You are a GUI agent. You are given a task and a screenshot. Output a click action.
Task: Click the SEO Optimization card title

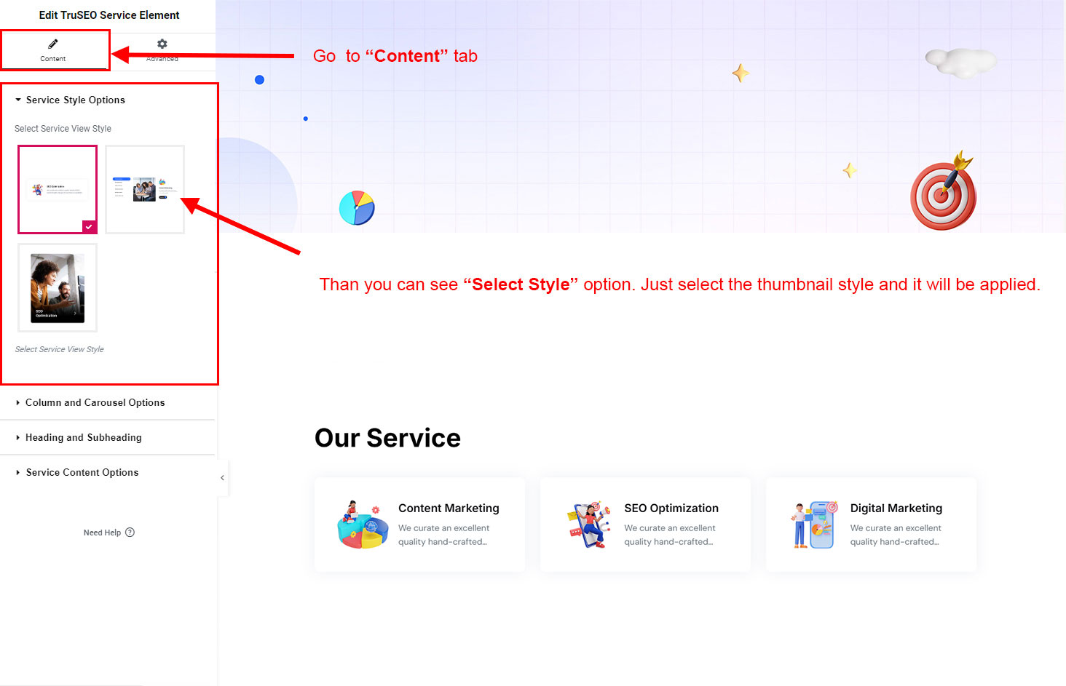[x=671, y=508]
